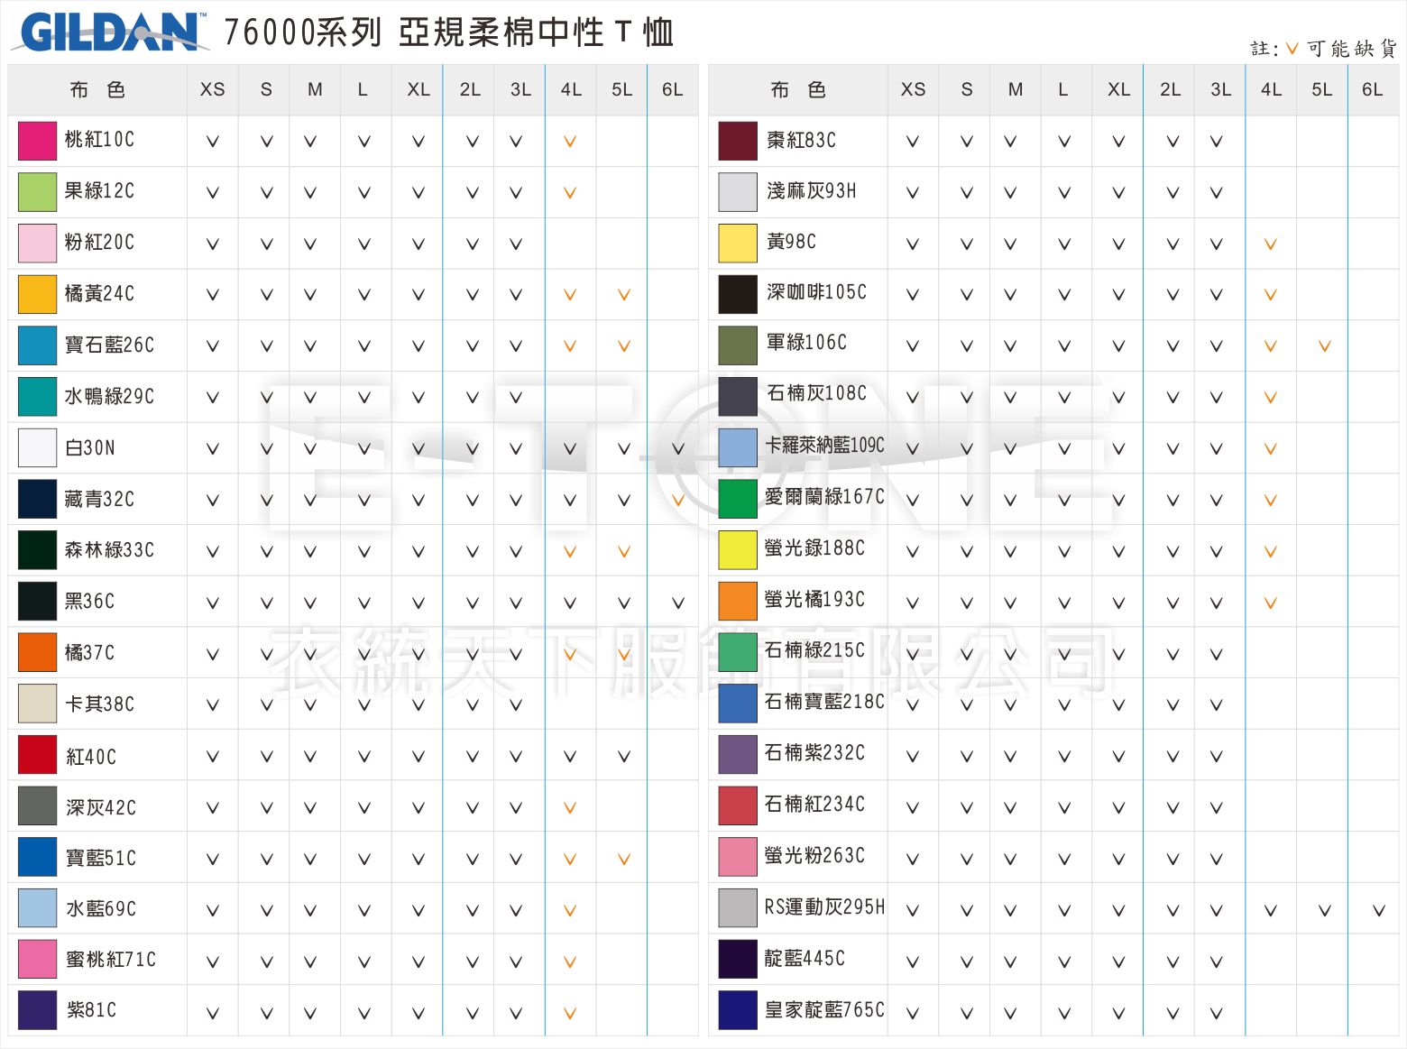This screenshot has height=1049, width=1407.
Task: Click the 靛藍445C label
Action: (x=805, y=958)
